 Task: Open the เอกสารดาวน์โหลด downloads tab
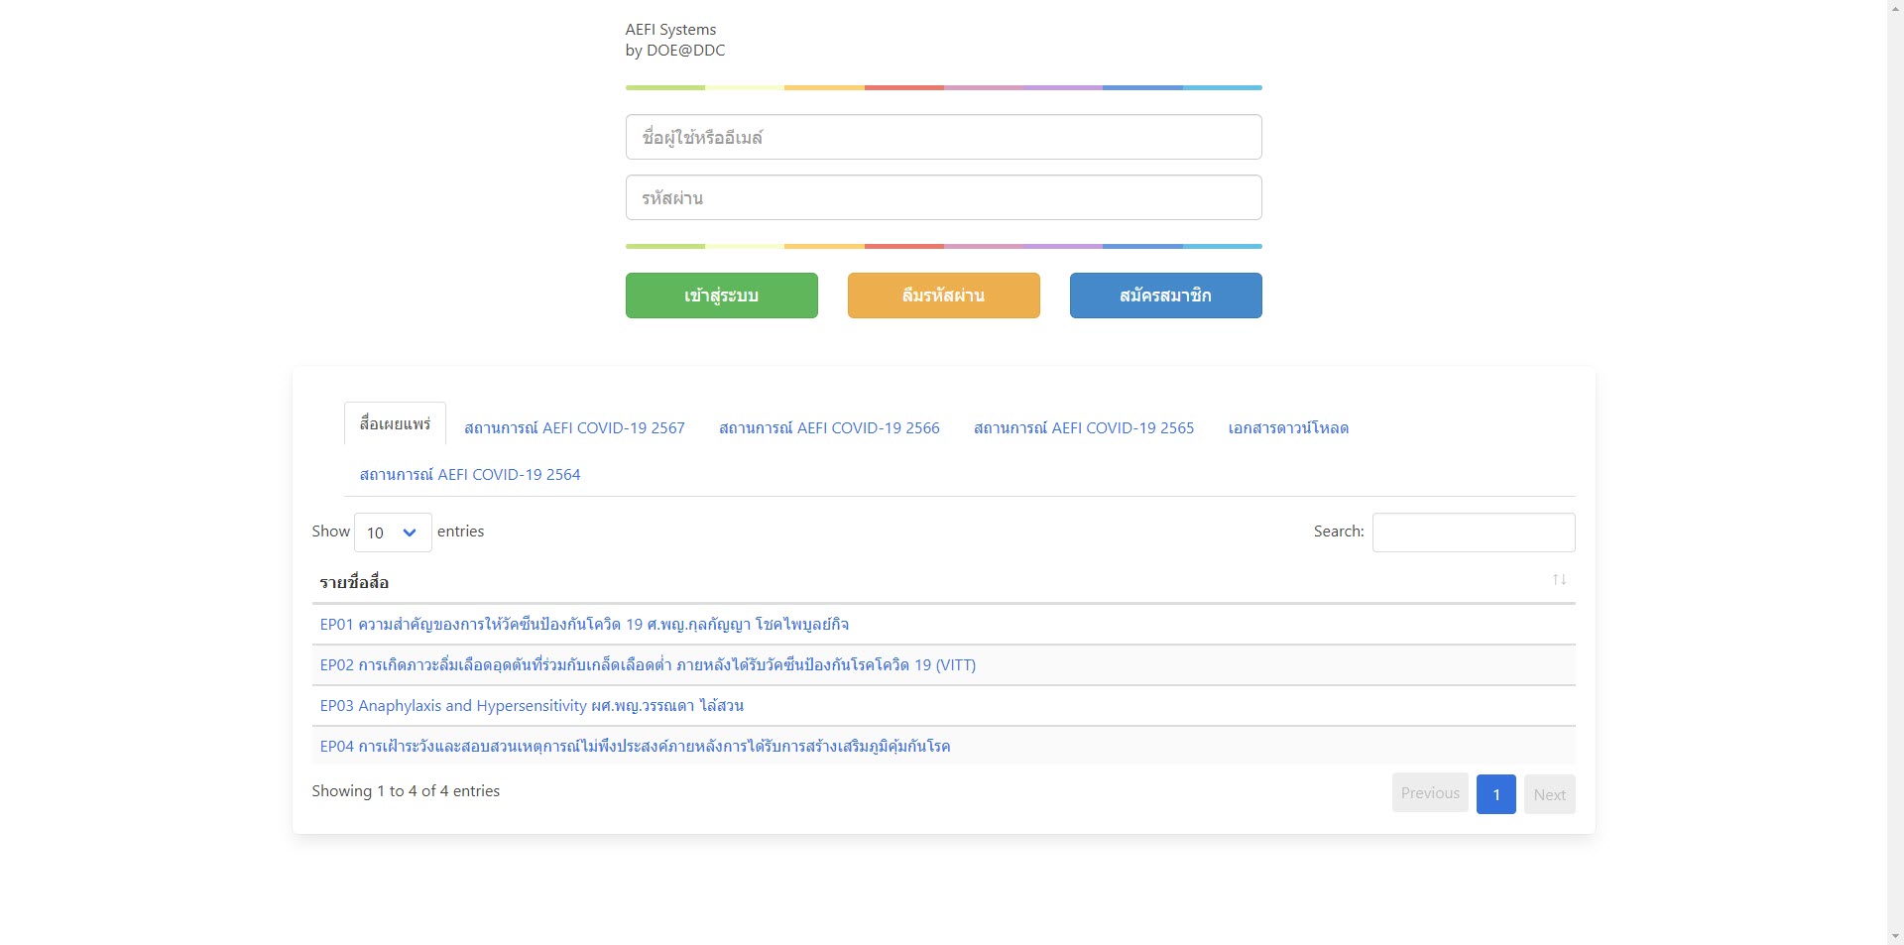point(1288,428)
